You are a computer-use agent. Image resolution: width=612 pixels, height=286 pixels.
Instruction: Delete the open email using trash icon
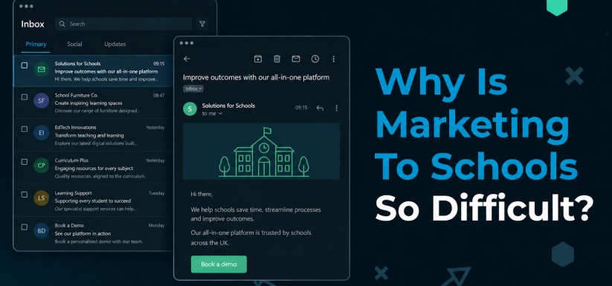277,59
